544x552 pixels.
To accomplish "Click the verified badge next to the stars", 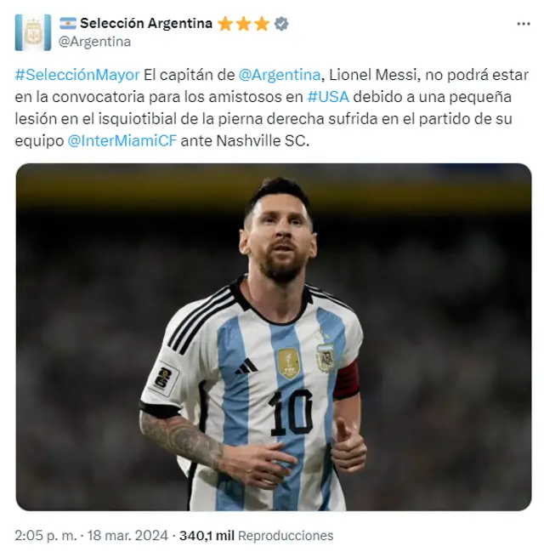I will pyautogui.click(x=281, y=24).
